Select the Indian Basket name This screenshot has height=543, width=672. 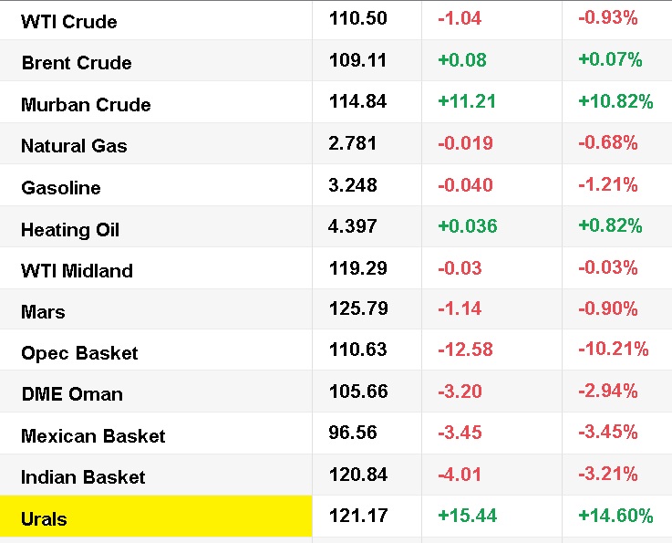pos(83,477)
